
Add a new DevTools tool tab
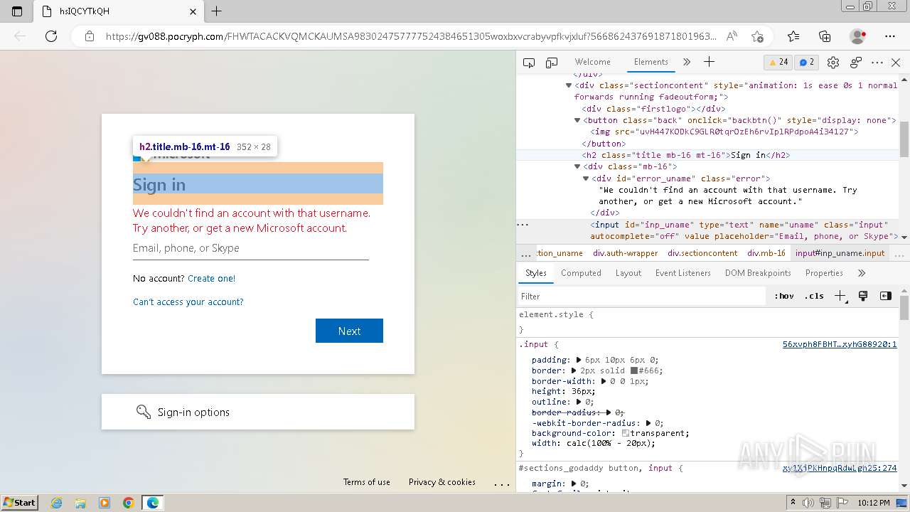709,62
